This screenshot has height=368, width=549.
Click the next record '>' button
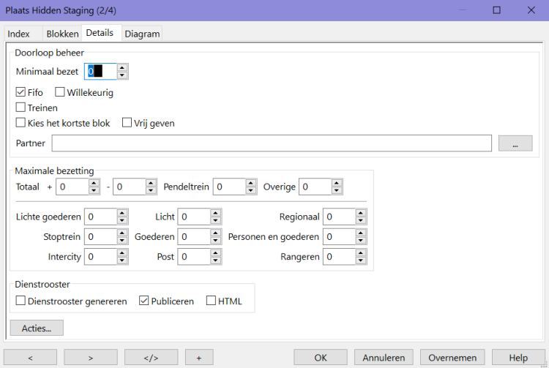pos(90,357)
